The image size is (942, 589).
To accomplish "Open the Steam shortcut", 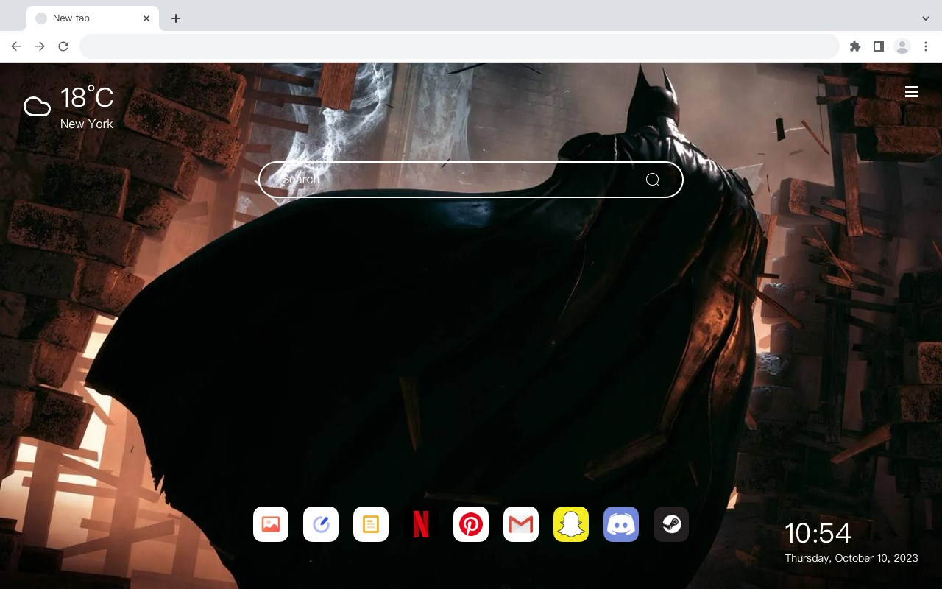I will pos(671,524).
